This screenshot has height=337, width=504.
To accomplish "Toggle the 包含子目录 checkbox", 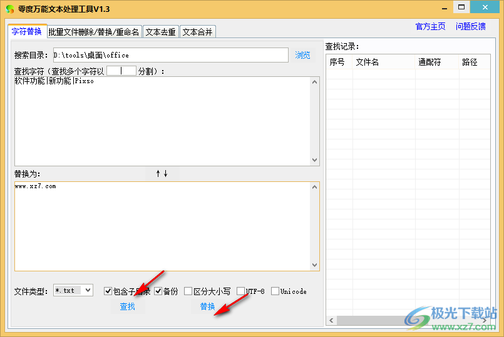I will 108,291.
